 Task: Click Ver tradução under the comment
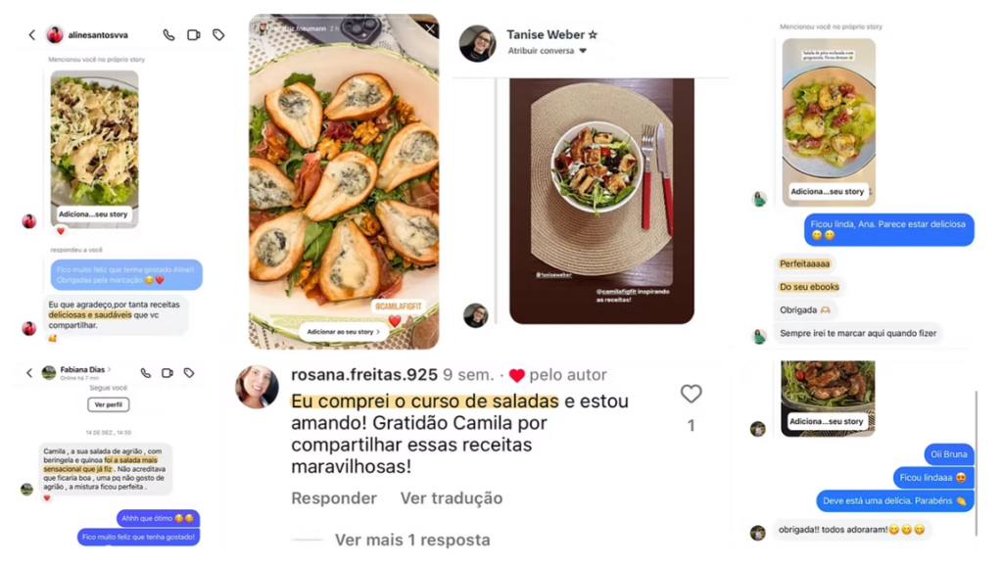452,498
